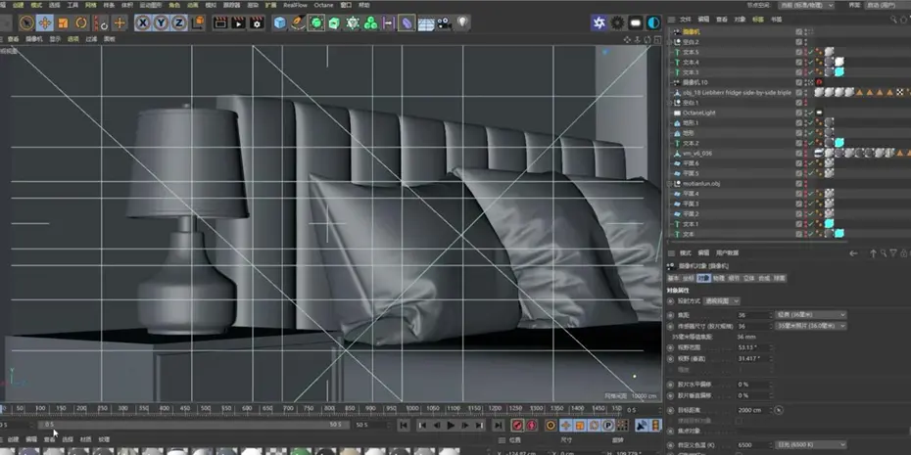Open the MoGraph Cloner icon
Viewport: 911px width, 455px height.
(370, 23)
